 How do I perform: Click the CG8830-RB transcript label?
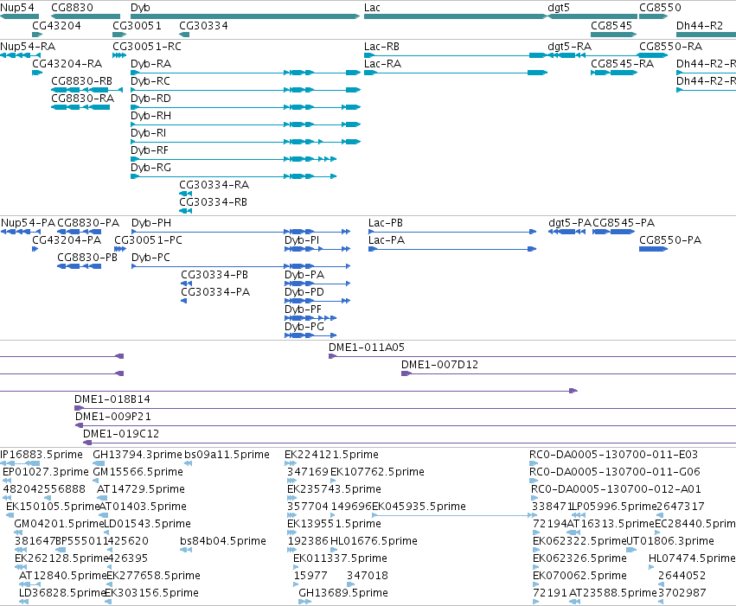point(81,81)
